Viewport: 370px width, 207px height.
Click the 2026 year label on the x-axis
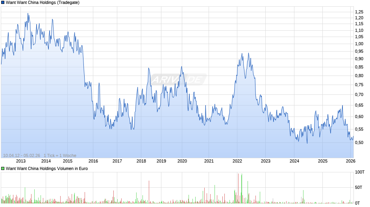click(351, 161)
